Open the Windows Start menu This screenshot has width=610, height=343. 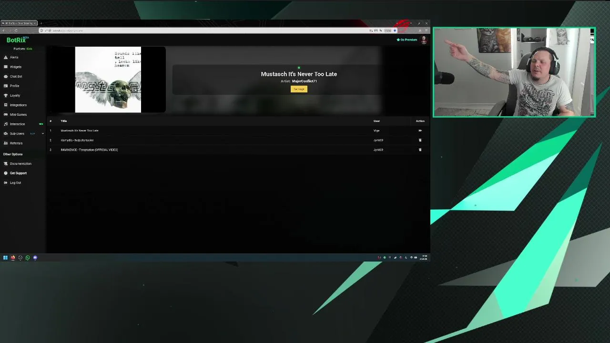[x=5, y=258]
